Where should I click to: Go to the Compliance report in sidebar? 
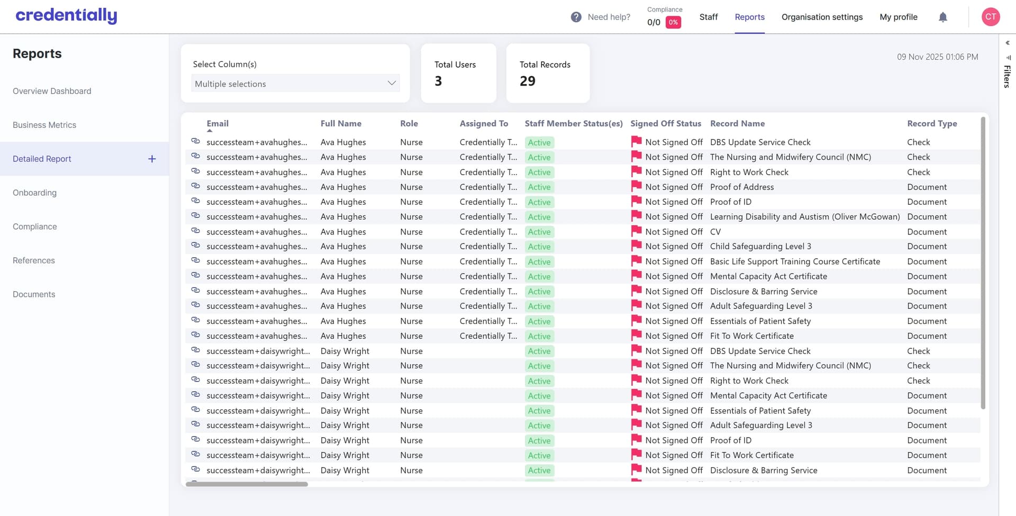click(34, 227)
